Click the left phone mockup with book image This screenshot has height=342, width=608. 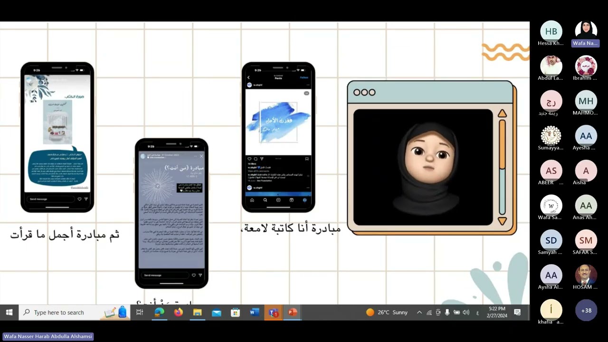pyautogui.click(x=57, y=137)
